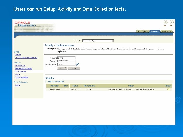Collapse the Test succeeded results expander
The height and width of the screenshot is (137, 183).
46,81
